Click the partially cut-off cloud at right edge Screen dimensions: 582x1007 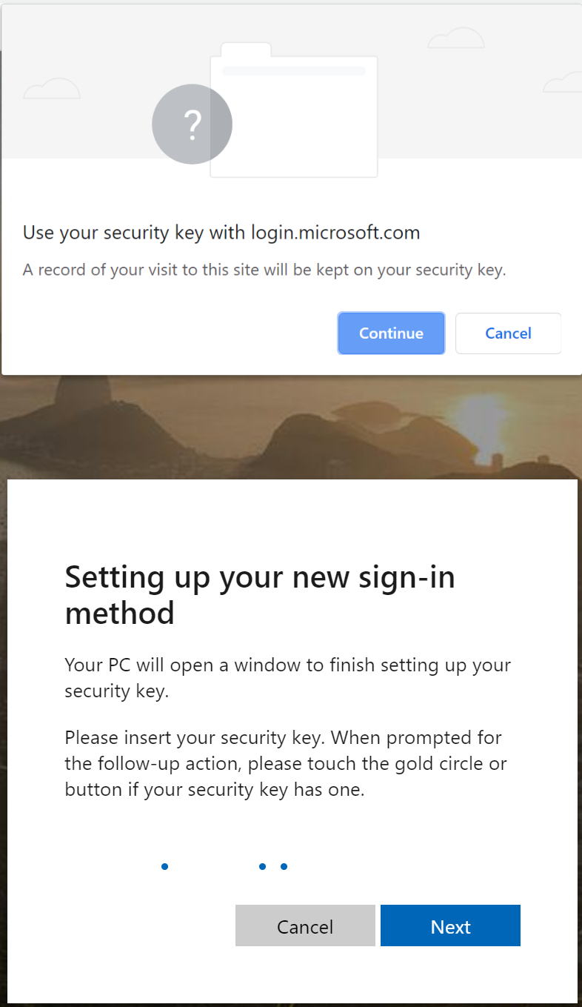coord(564,82)
